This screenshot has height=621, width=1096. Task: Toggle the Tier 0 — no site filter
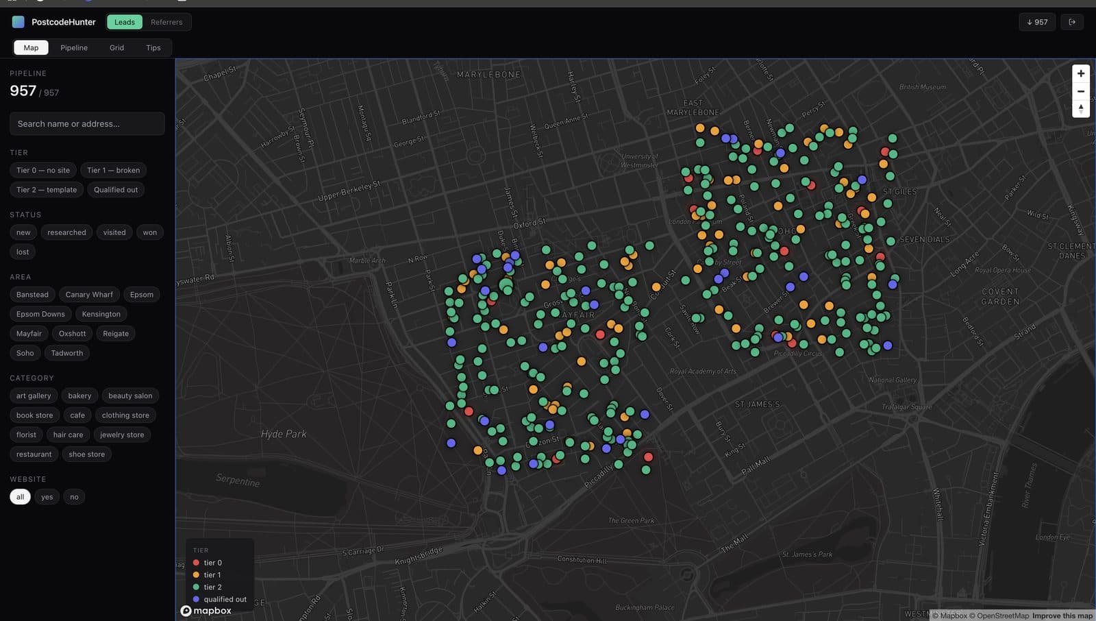(43, 170)
